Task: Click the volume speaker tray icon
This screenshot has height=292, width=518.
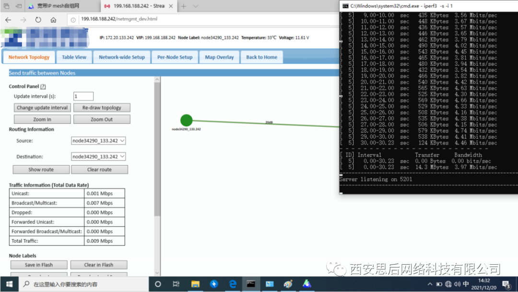Action: [x=457, y=284]
